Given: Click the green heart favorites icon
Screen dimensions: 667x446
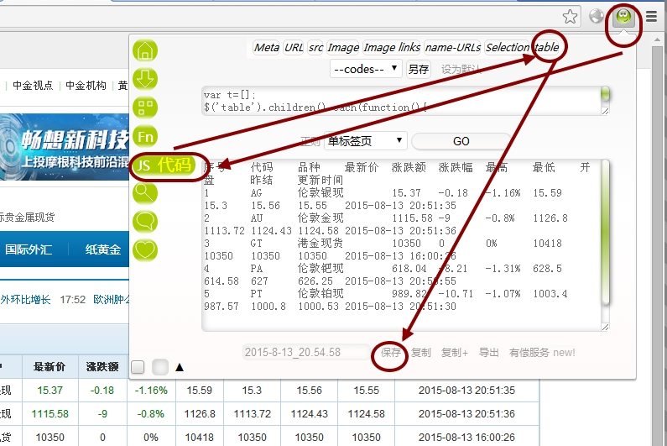Looking at the screenshot, I should coord(145,250).
